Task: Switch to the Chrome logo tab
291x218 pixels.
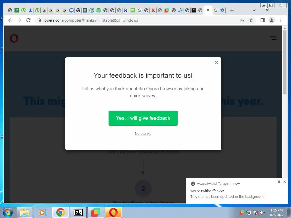Action: 78,10
